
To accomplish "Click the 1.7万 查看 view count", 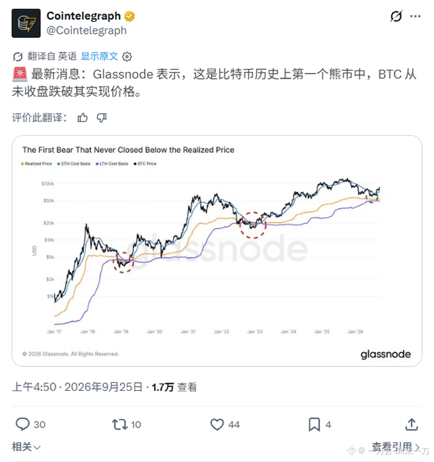I will click(174, 387).
